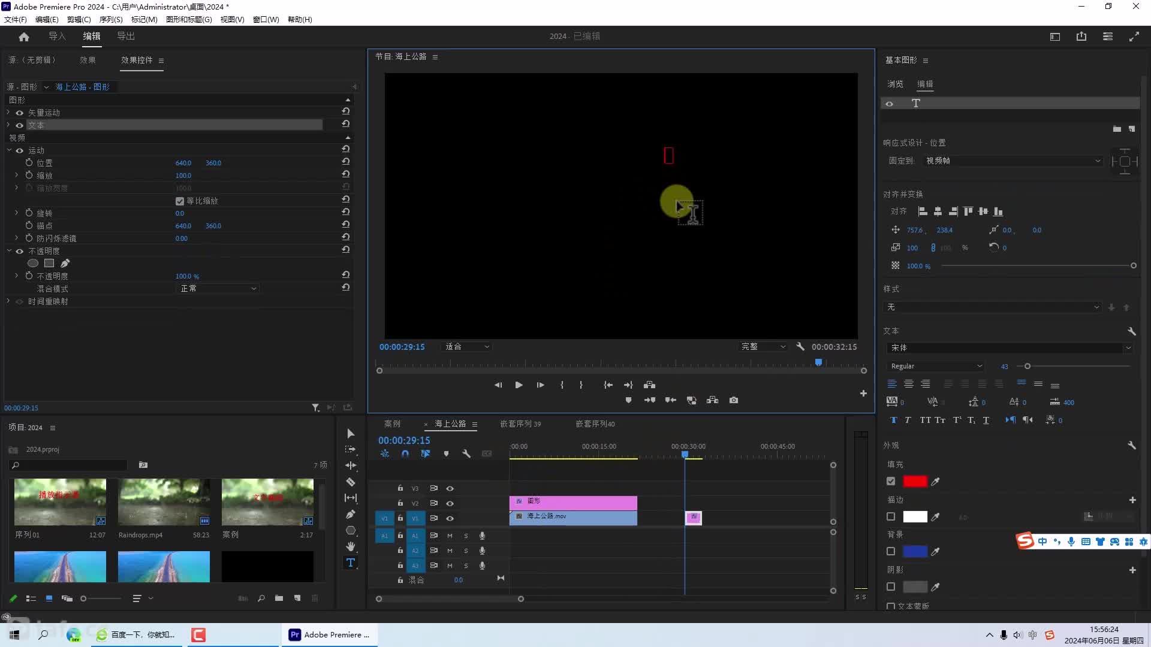Switch to the Effects tab
This screenshot has height=647, width=1151.
click(x=88, y=60)
